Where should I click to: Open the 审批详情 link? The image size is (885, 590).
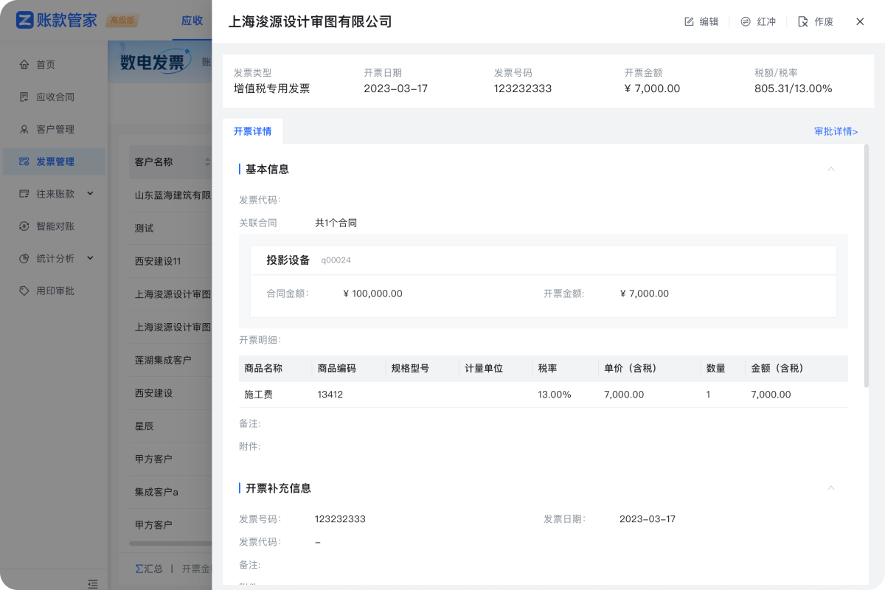click(836, 131)
